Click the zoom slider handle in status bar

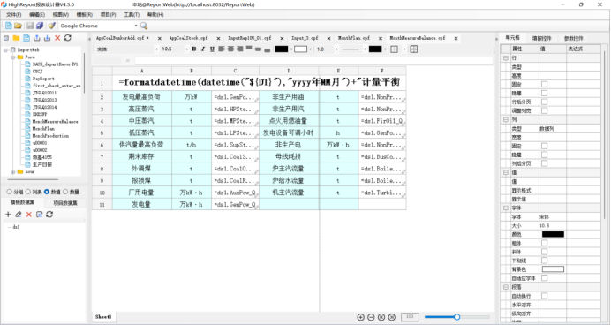click(x=456, y=317)
